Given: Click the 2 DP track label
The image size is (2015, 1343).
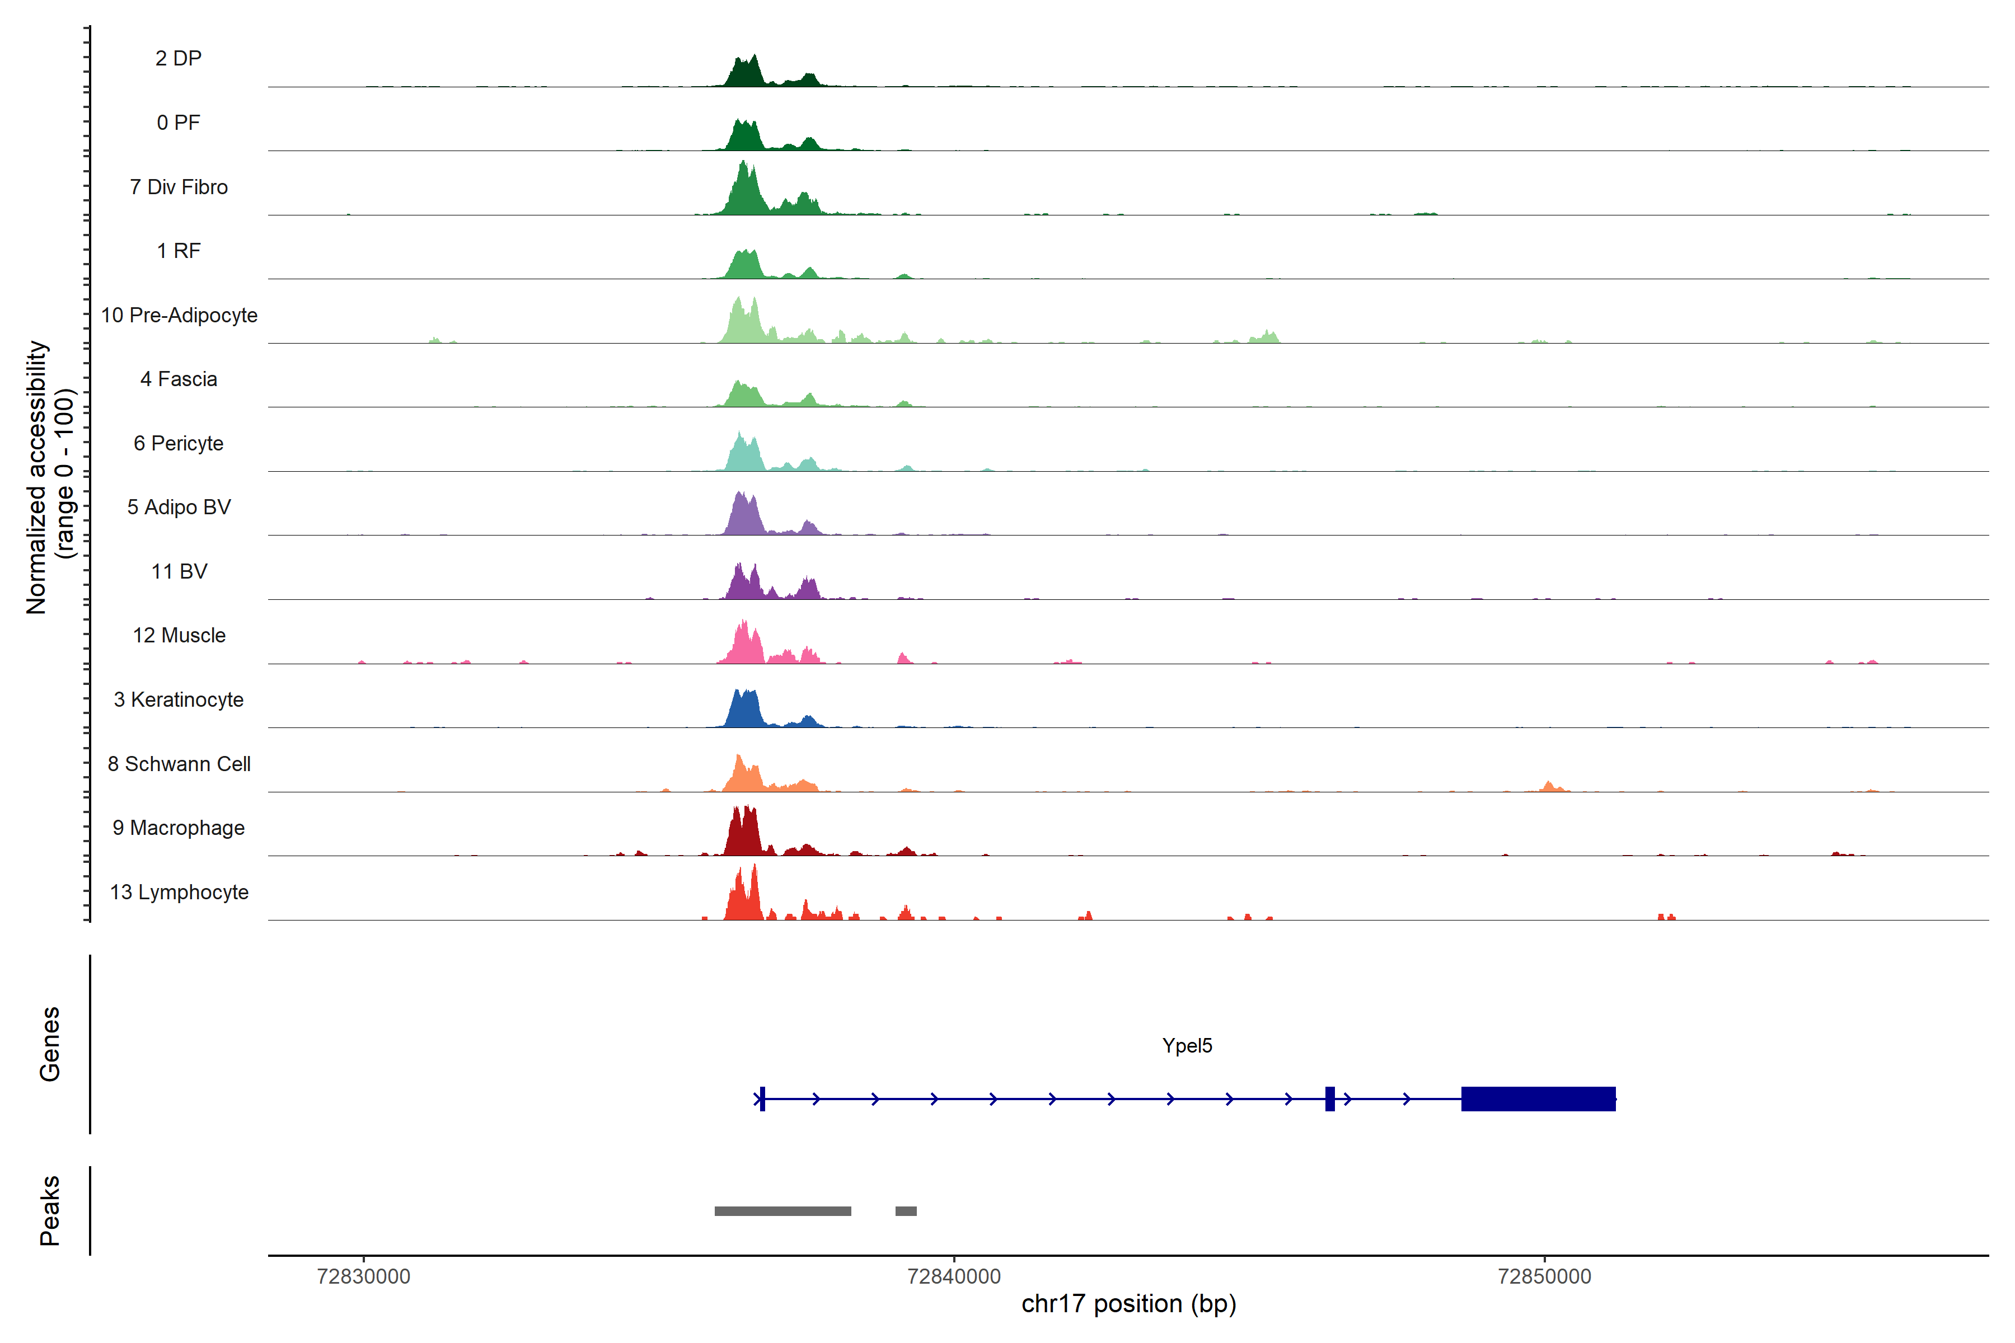Looking at the screenshot, I should [178, 58].
